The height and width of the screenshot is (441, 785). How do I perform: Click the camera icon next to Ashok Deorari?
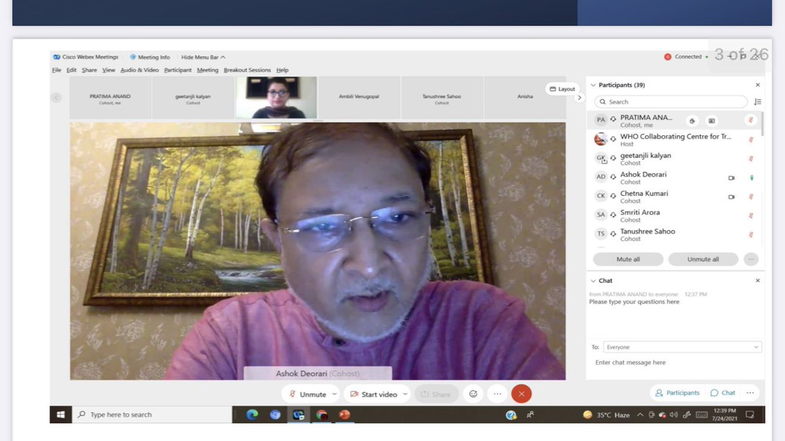coord(731,178)
